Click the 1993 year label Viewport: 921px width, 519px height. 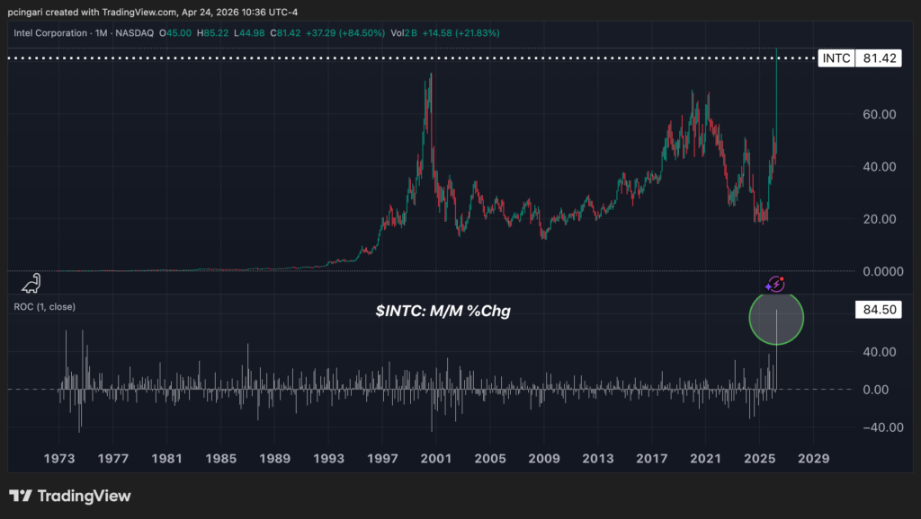pyautogui.click(x=328, y=459)
